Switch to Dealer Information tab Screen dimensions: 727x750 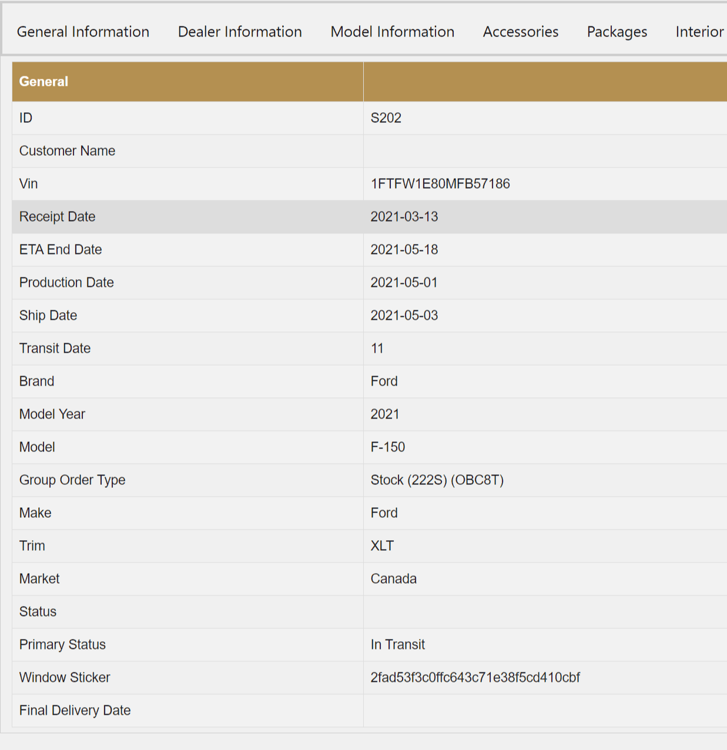240,32
